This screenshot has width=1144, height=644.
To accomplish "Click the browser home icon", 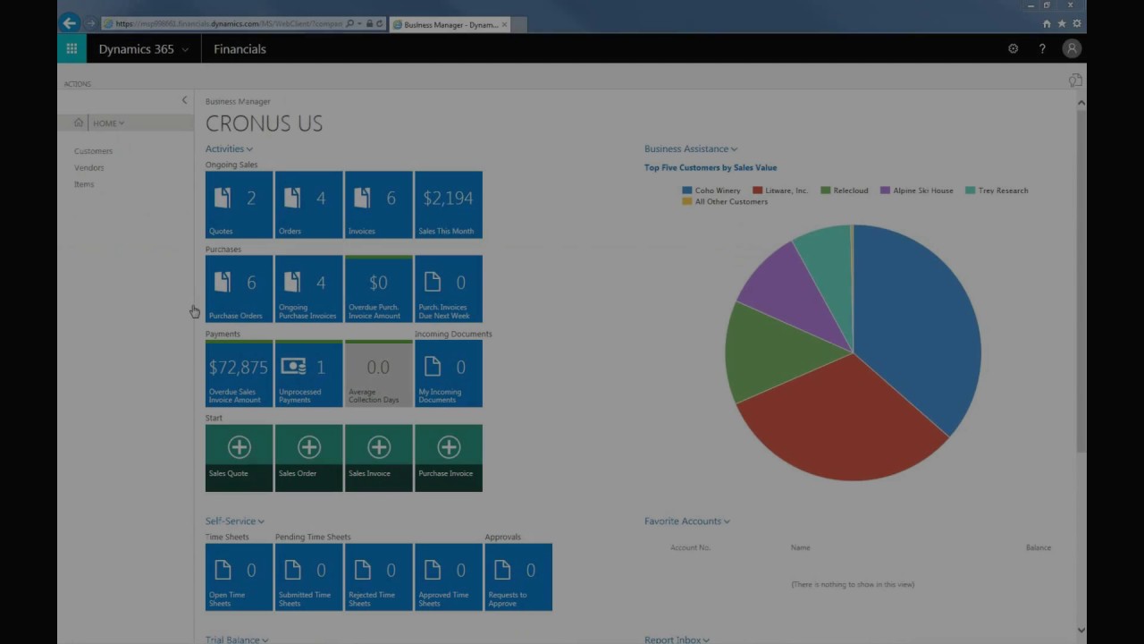I will 1047,24.
